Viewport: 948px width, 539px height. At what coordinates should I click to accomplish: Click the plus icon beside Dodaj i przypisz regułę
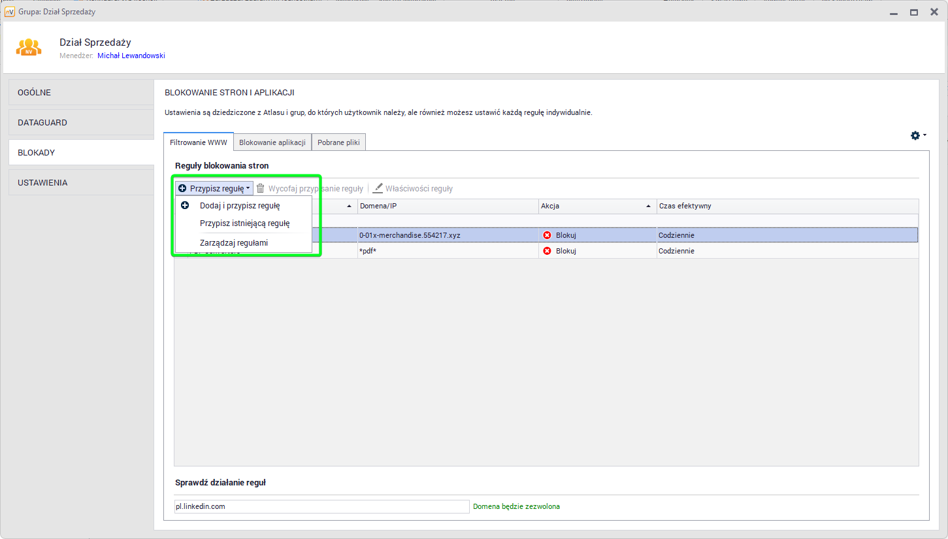coord(185,205)
